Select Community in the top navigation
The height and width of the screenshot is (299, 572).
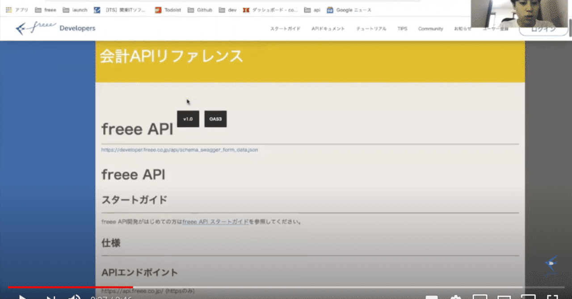430,29
